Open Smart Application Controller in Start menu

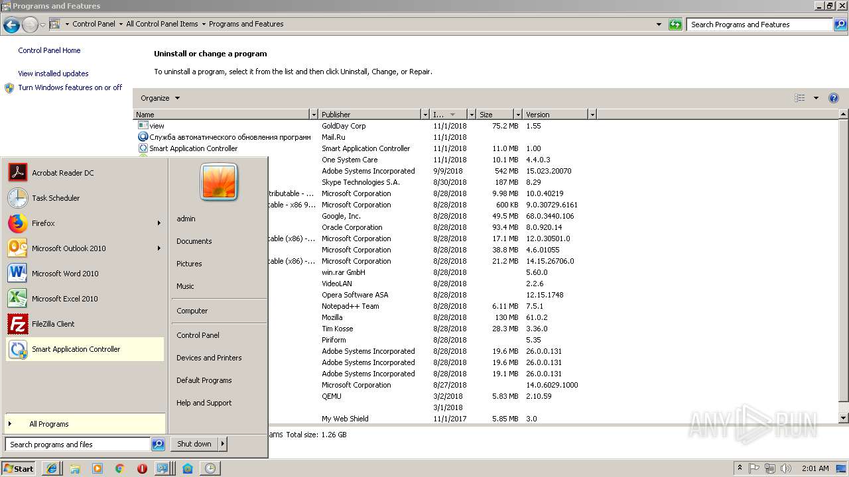tap(84, 349)
